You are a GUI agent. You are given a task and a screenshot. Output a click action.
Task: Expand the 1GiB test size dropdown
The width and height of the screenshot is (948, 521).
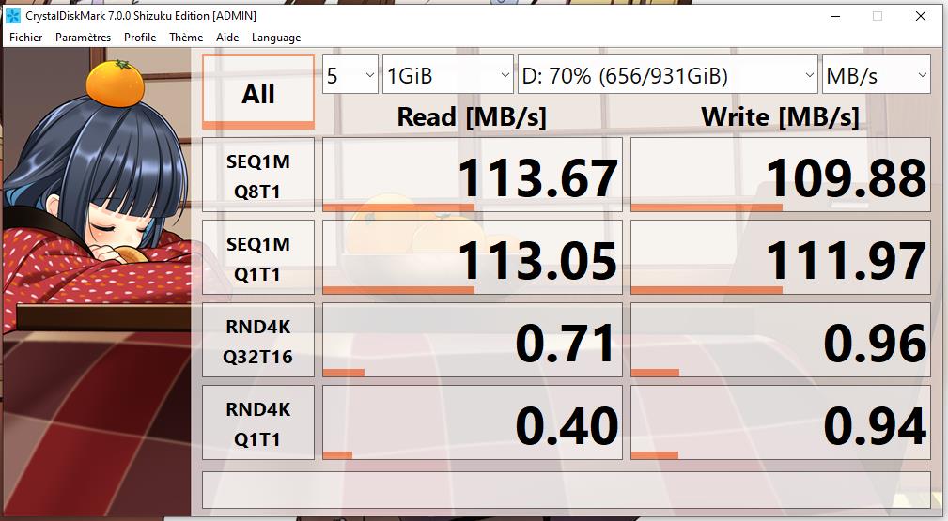[448, 75]
